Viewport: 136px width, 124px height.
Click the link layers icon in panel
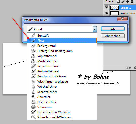(128, 68)
